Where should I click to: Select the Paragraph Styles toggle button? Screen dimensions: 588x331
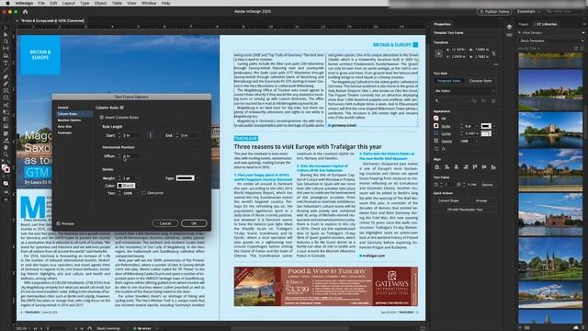(449, 81)
